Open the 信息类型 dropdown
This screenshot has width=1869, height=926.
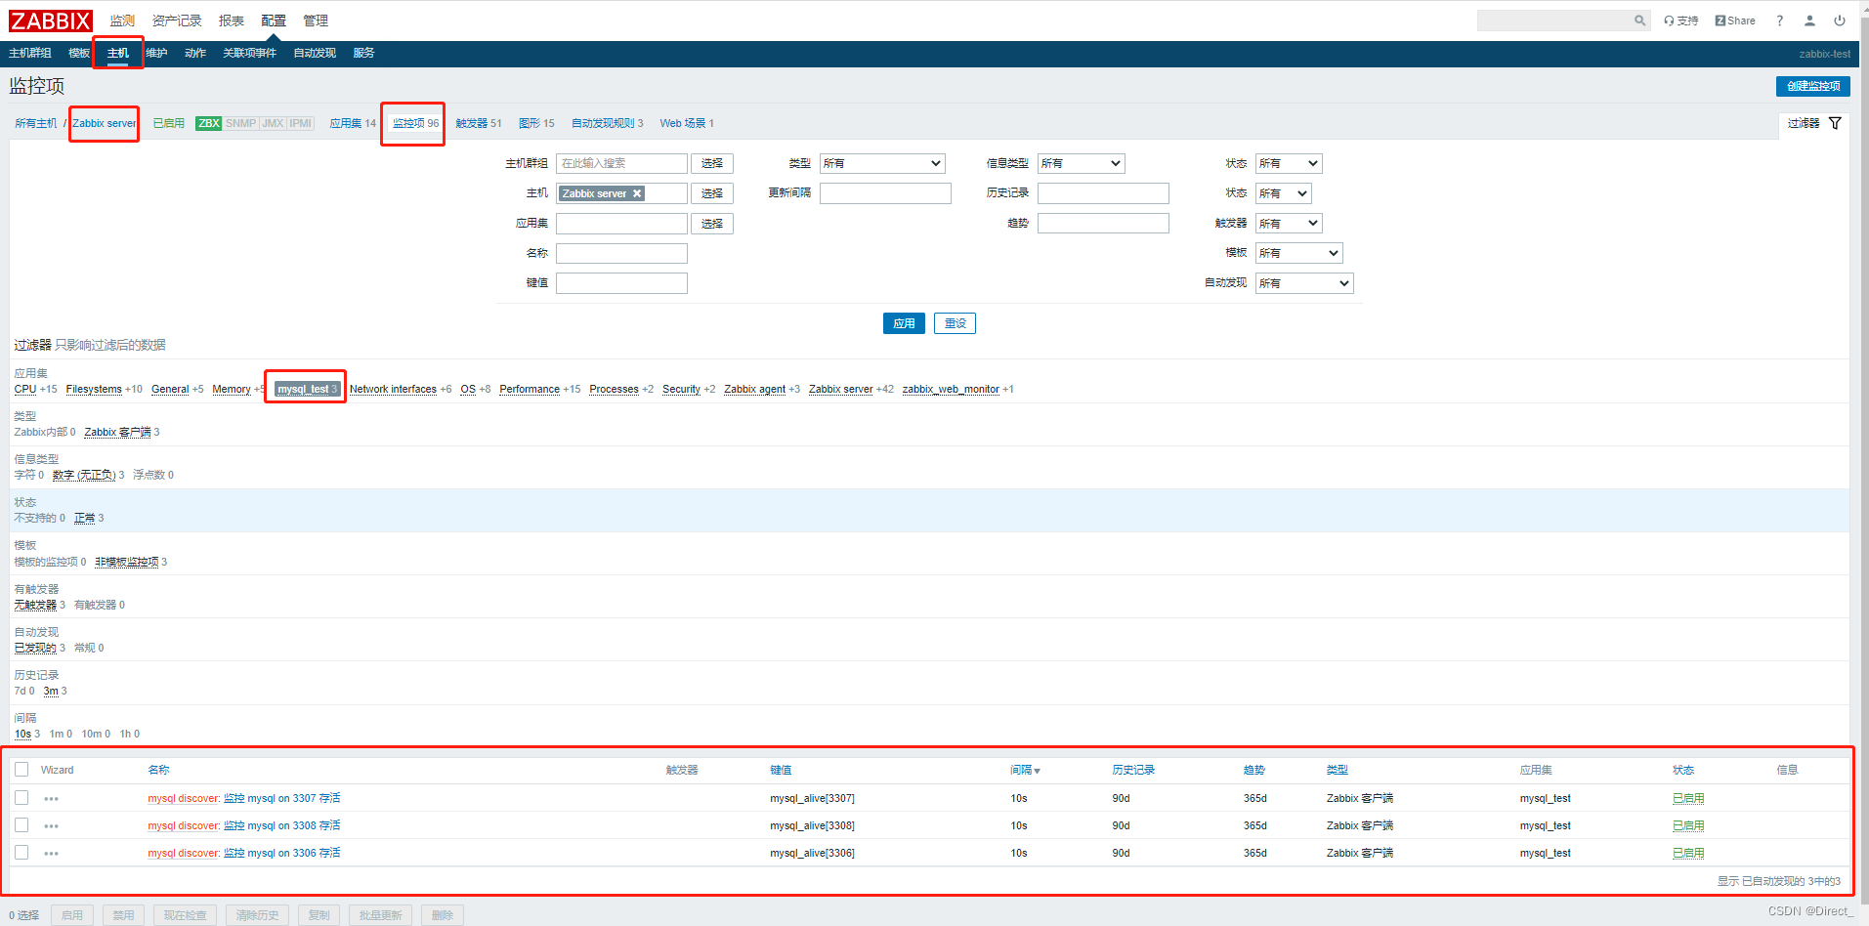click(x=1082, y=163)
